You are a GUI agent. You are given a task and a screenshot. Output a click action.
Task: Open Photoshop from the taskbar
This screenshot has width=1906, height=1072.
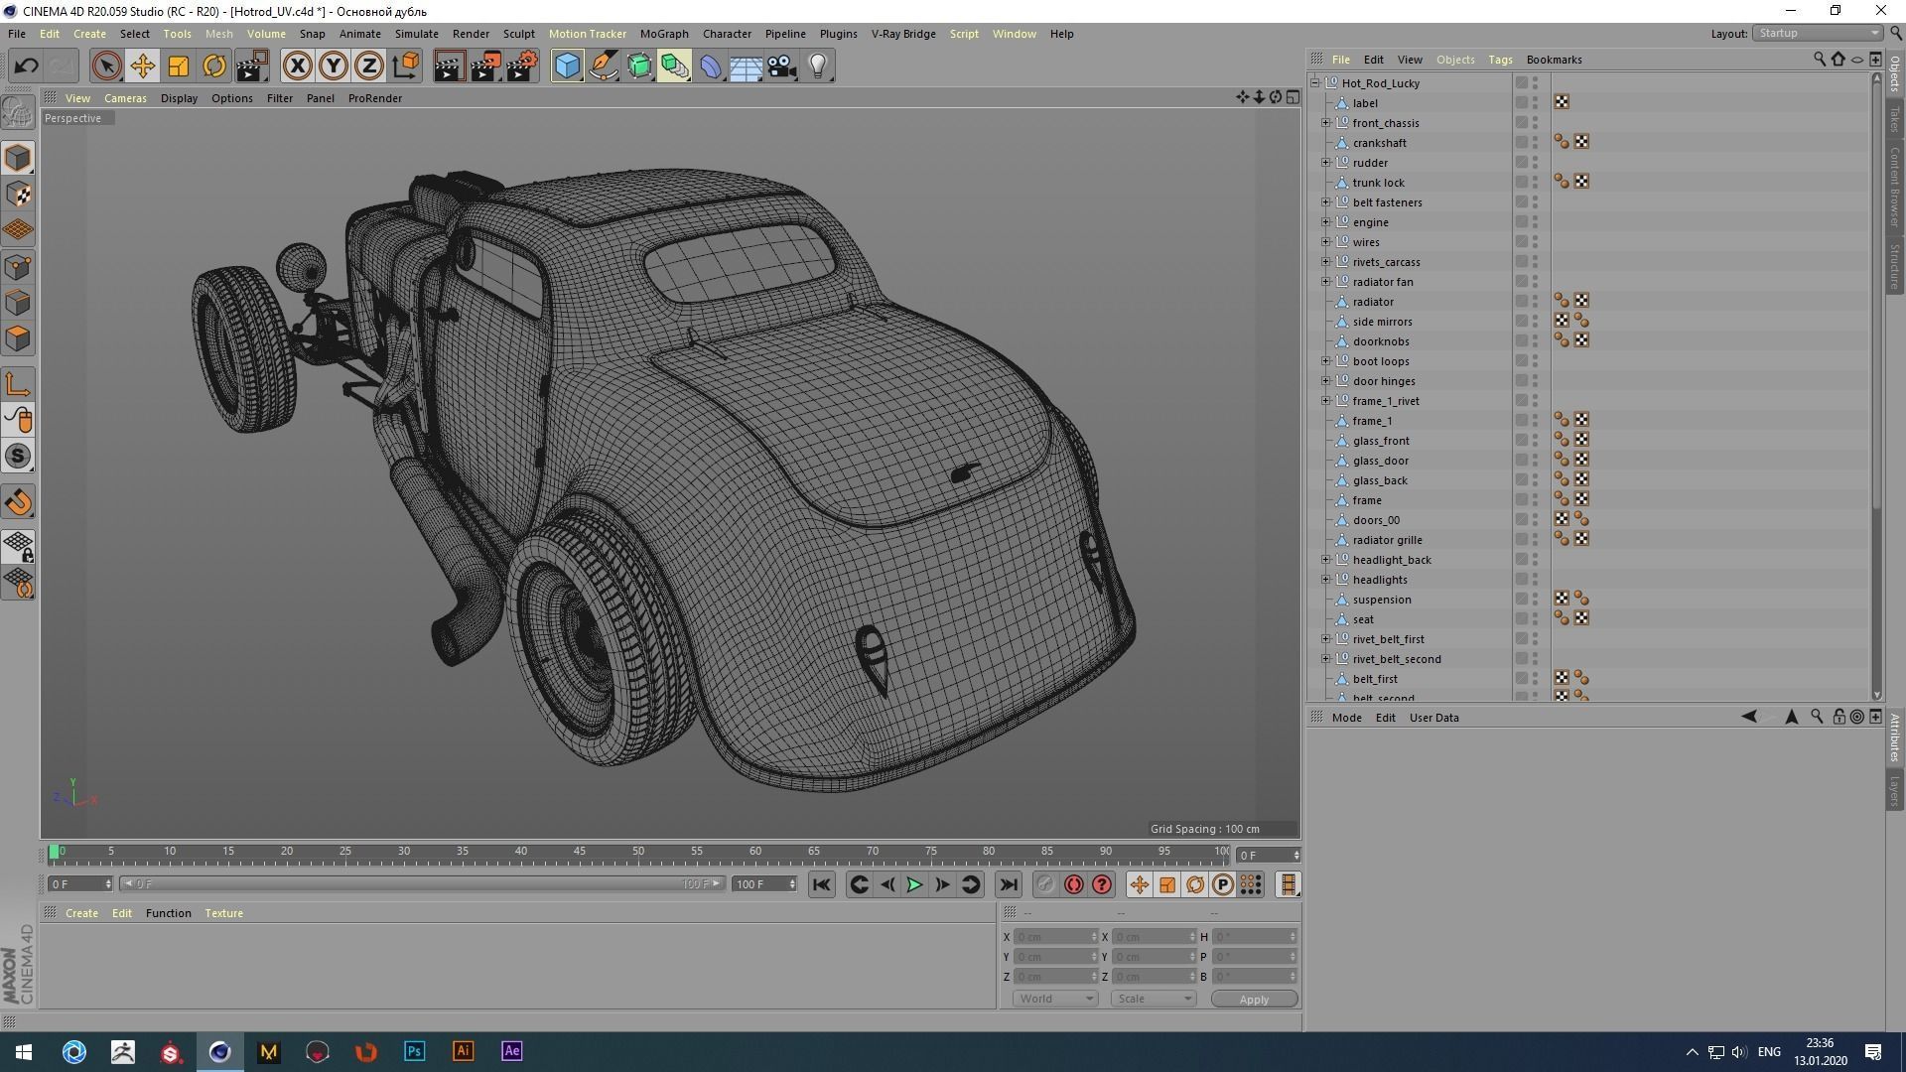point(414,1051)
